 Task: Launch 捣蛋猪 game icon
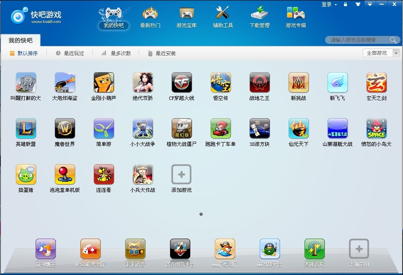click(26, 174)
